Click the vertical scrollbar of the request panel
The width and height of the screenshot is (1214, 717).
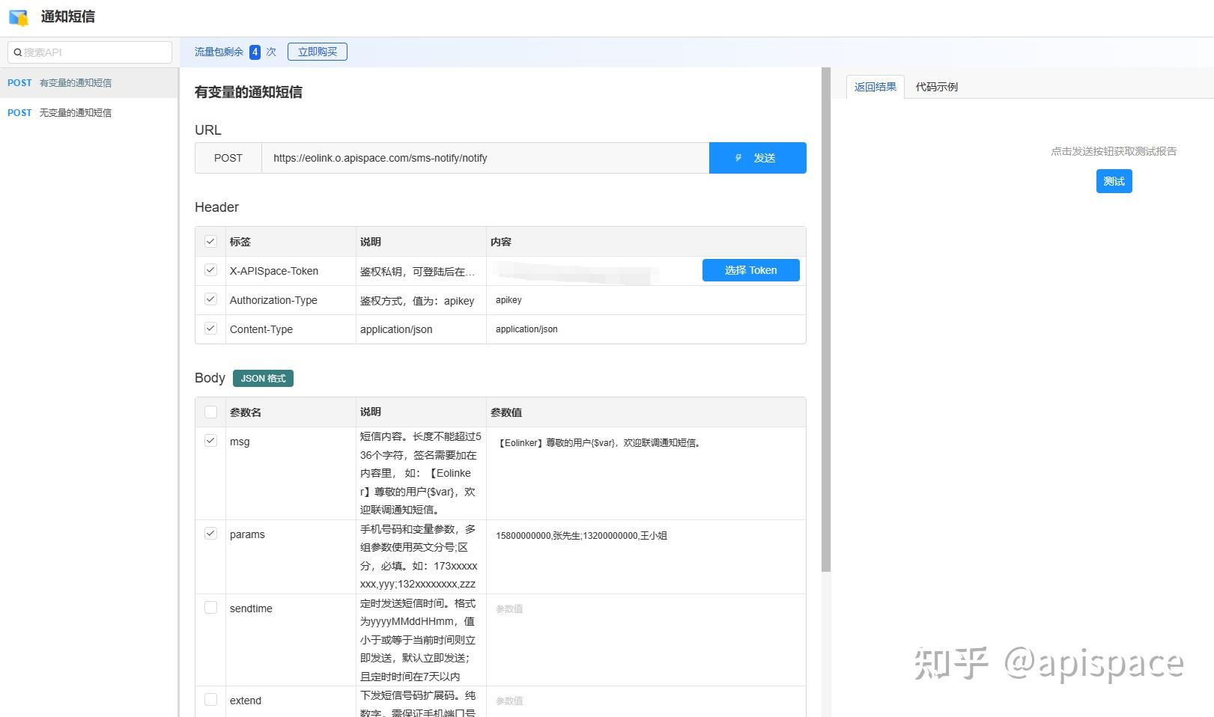coord(826,320)
